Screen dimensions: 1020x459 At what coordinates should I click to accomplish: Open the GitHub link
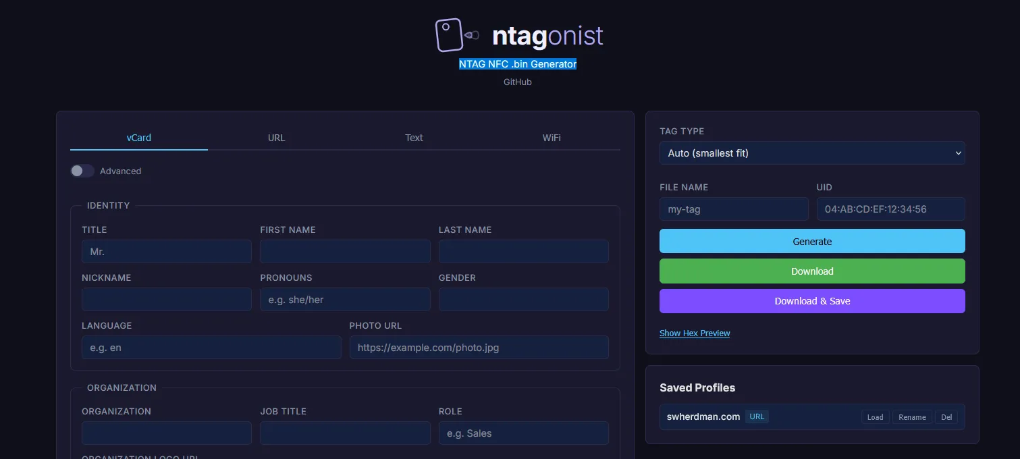[x=517, y=82]
